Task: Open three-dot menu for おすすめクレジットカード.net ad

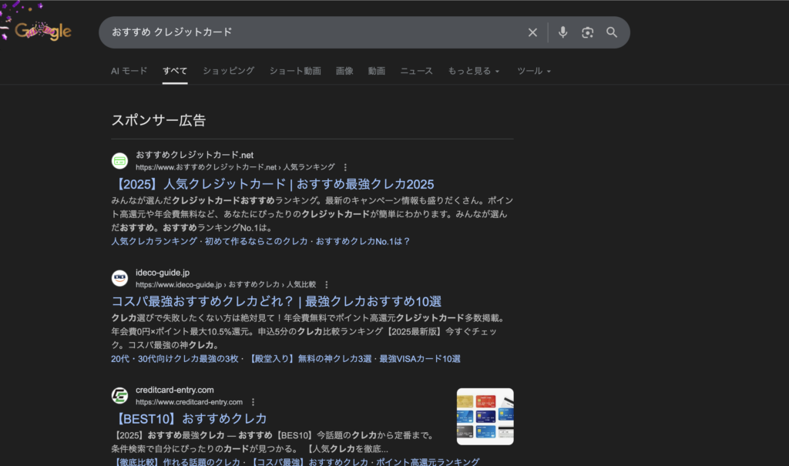Action: [x=345, y=167]
